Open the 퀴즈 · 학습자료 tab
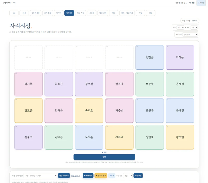This screenshot has width=208, height=183. pyautogui.click(x=127, y=13)
